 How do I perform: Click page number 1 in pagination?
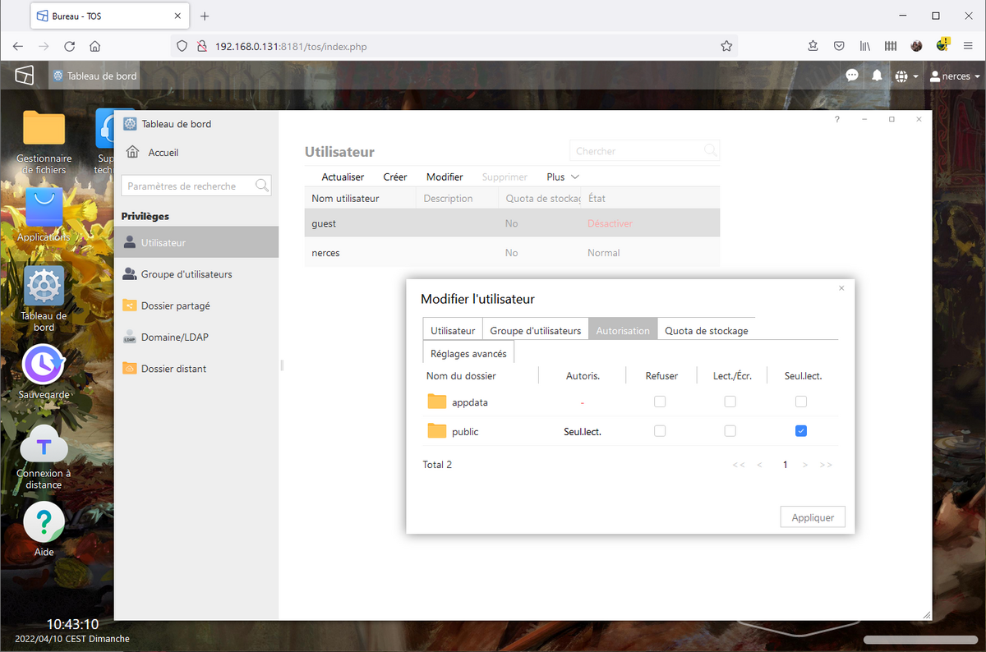785,465
